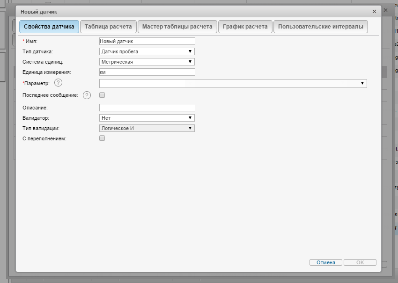Expand the Система единиц dropdown
398x283 pixels.
pyautogui.click(x=147, y=62)
